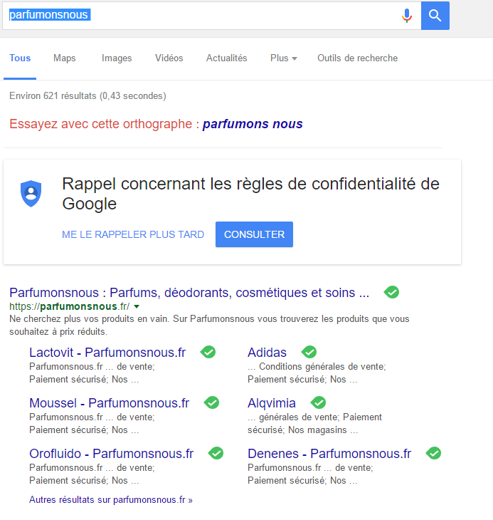The width and height of the screenshot is (493, 520).
Task: Open green arrow dropdown next to parfumonsnous.fr URL
Action: click(137, 307)
